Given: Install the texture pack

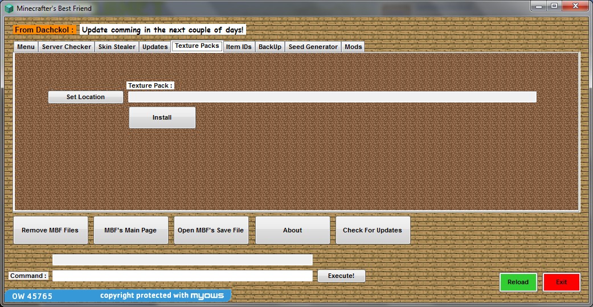Looking at the screenshot, I should (162, 117).
